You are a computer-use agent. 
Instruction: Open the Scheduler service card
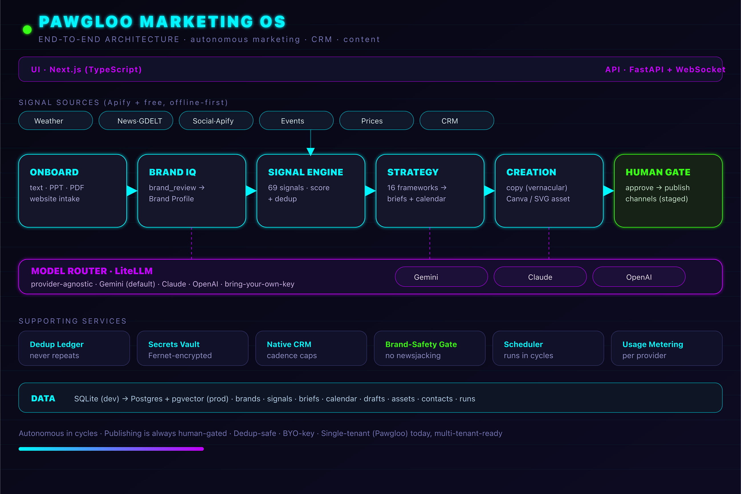[x=548, y=348]
